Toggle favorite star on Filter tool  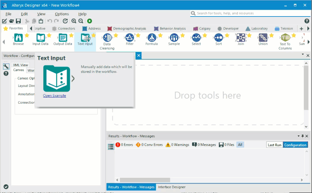[x=138, y=35]
